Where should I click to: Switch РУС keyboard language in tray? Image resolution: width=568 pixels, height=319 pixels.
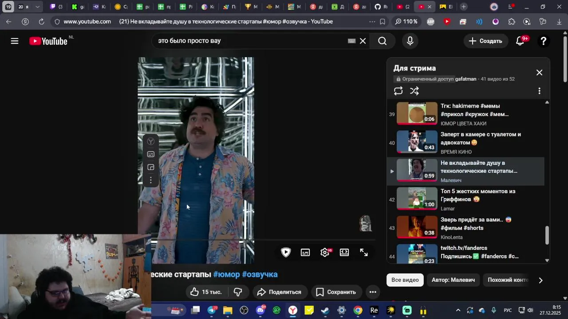click(508, 310)
